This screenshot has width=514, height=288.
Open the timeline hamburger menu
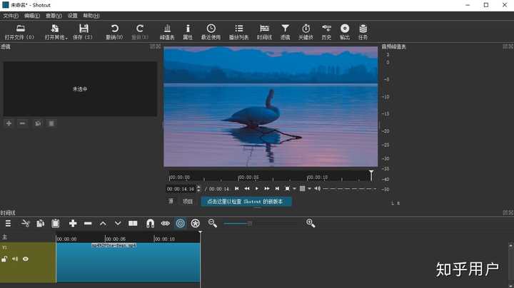coord(8,224)
